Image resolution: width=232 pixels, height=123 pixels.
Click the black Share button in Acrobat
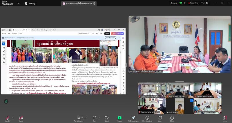[x=107, y=33]
